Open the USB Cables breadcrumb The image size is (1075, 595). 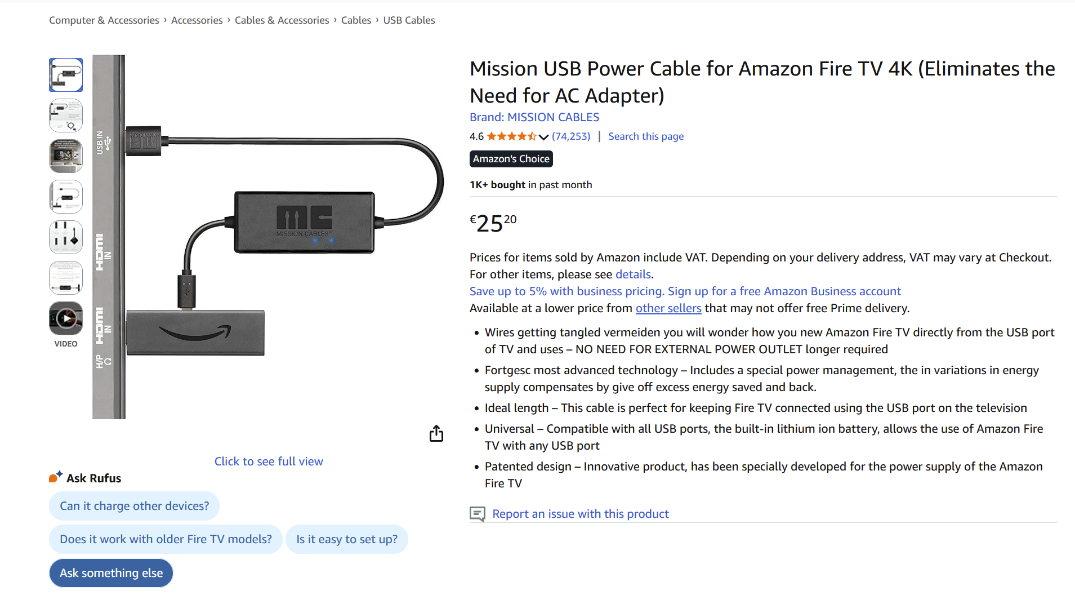click(x=409, y=20)
